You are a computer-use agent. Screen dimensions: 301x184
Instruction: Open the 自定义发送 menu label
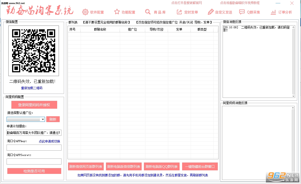(224, 12)
